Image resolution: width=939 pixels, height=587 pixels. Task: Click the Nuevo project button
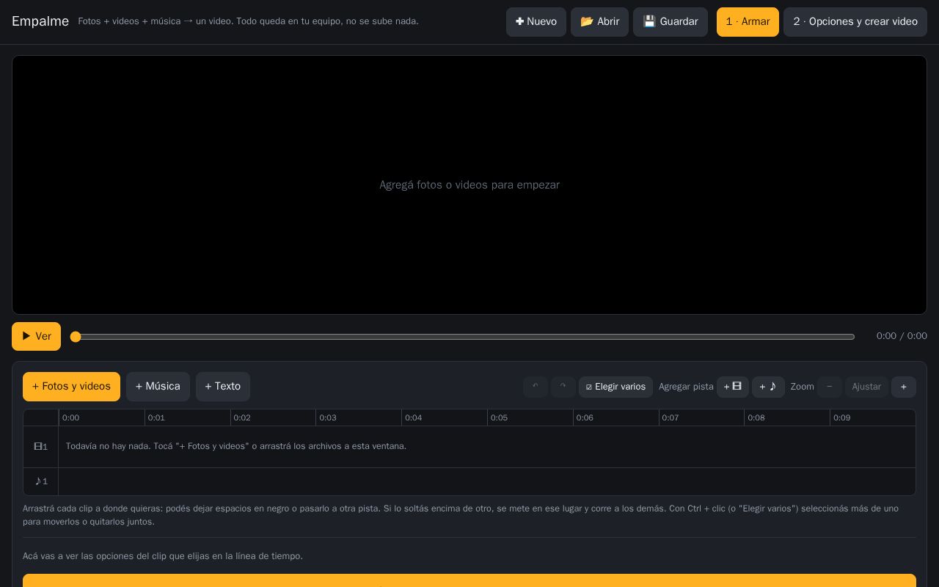(x=536, y=22)
